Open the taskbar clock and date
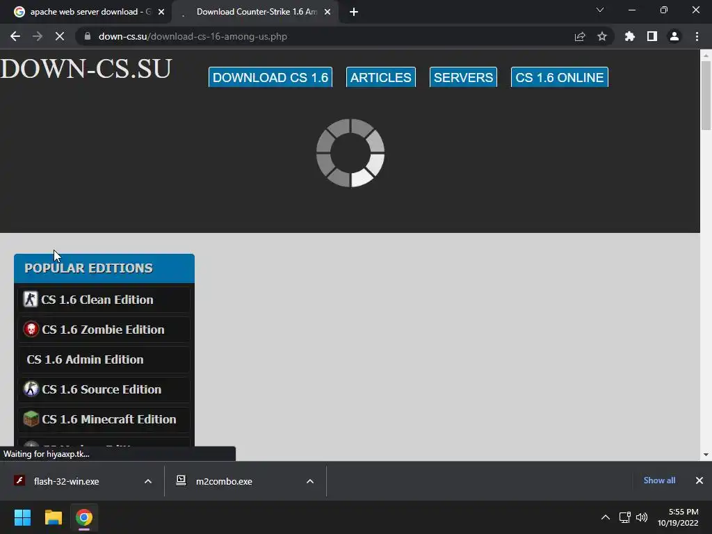The width and height of the screenshot is (712, 534). coord(678,517)
